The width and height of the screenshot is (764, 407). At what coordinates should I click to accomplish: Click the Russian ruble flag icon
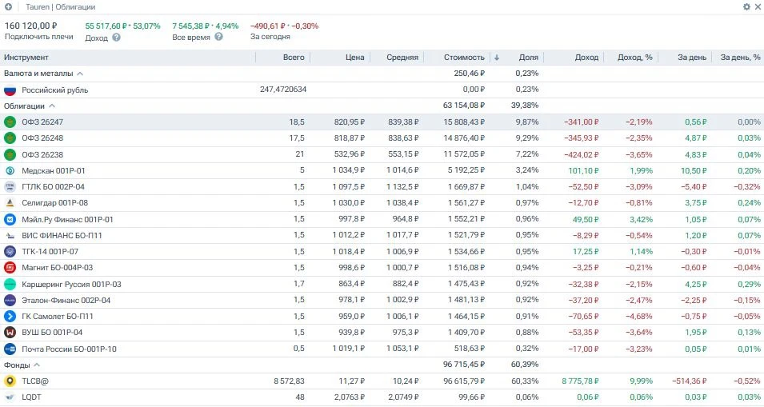[x=10, y=90]
